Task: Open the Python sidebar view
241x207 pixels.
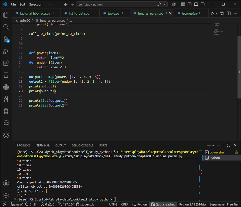Action: click(6, 87)
